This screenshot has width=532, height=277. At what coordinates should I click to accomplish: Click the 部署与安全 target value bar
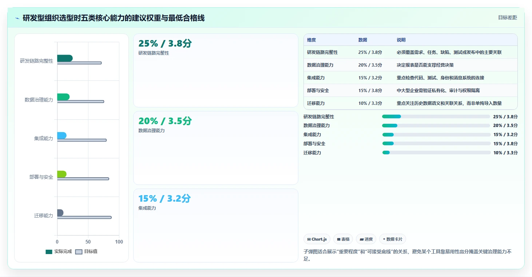[83, 179]
